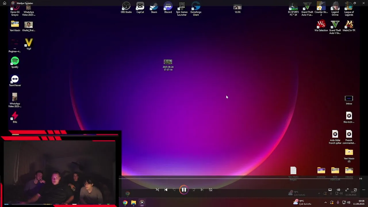Select the Gameforge Client icon
Image resolution: width=368 pixels, height=207 pixels.
pyautogui.click(x=196, y=9)
